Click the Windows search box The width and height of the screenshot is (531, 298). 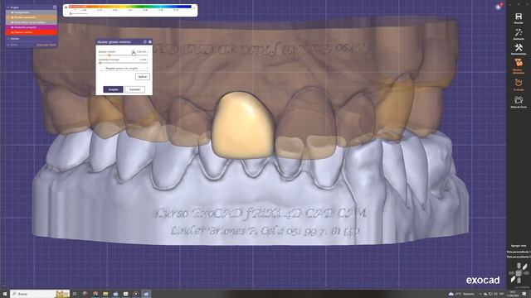pyautogui.click(x=40, y=294)
